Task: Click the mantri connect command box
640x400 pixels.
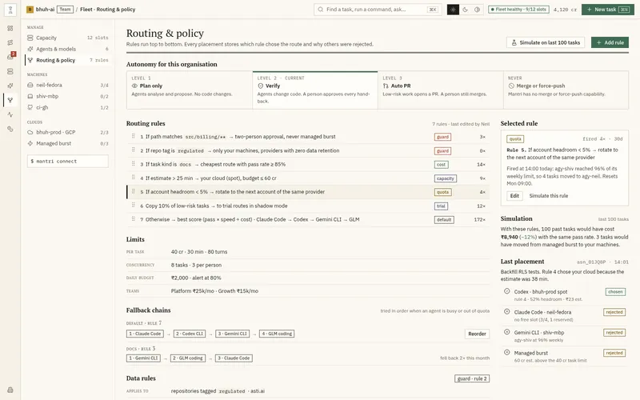Action: (x=68, y=162)
